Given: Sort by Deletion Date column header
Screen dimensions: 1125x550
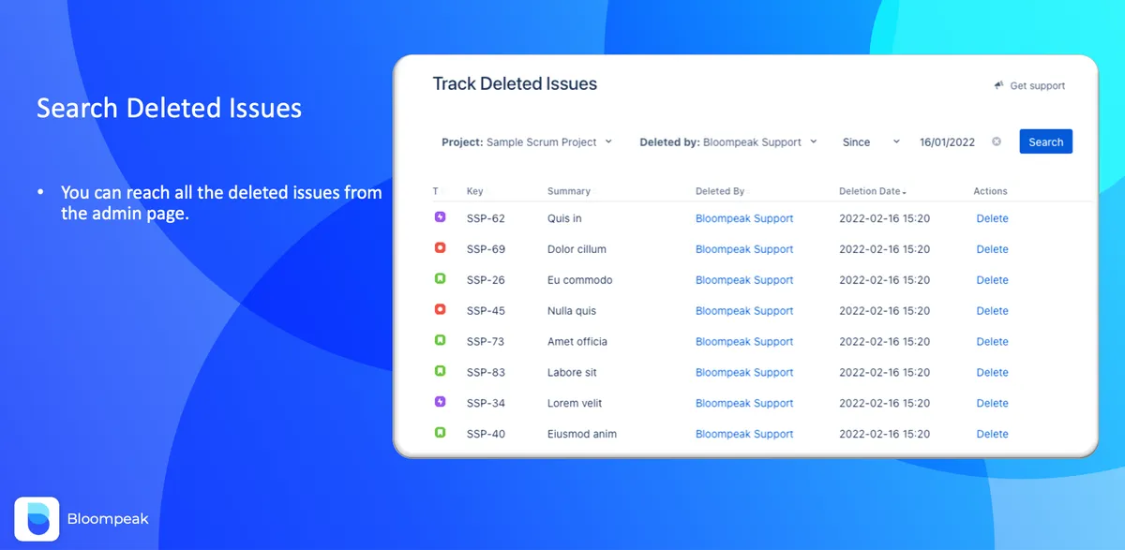Looking at the screenshot, I should tap(872, 191).
